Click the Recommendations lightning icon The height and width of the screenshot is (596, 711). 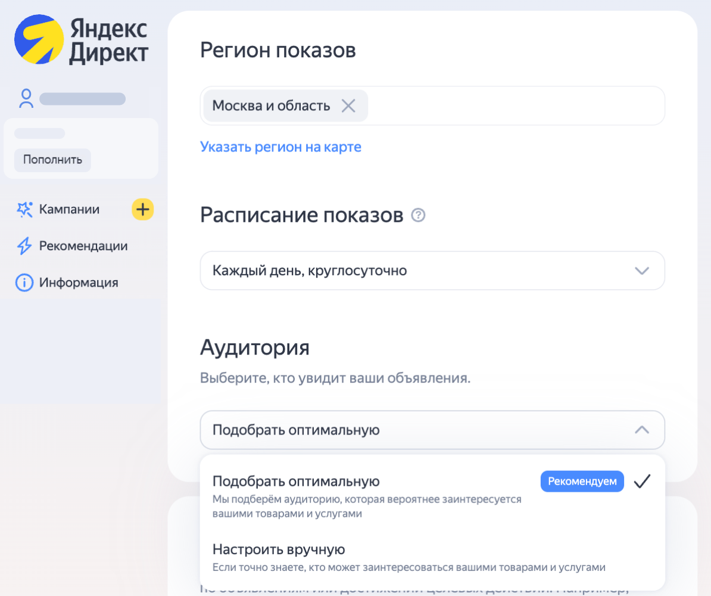[24, 246]
